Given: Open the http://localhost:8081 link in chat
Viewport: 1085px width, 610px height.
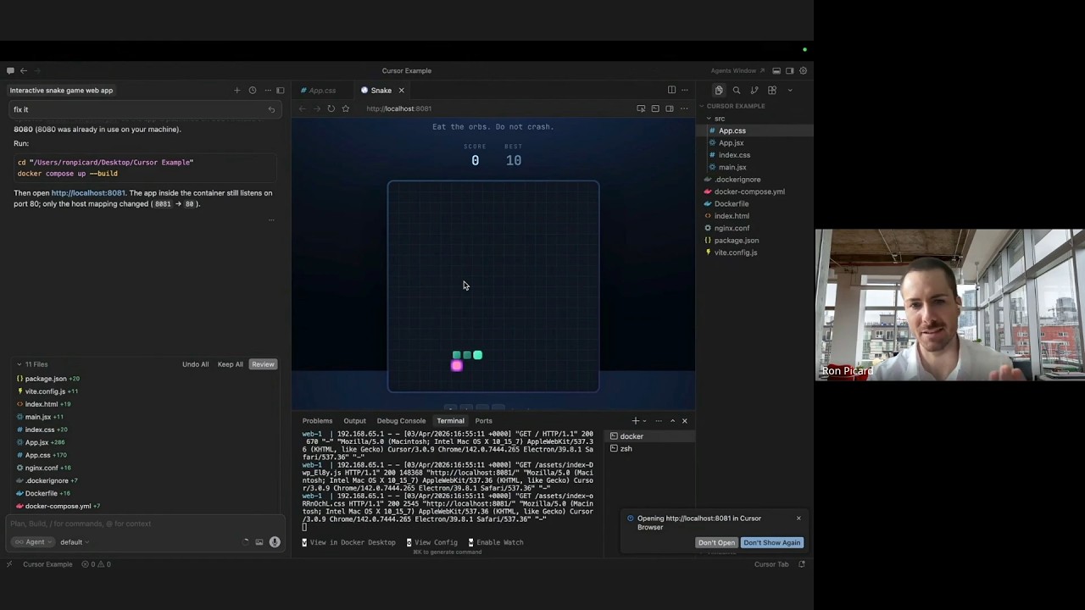Looking at the screenshot, I should click(x=88, y=193).
